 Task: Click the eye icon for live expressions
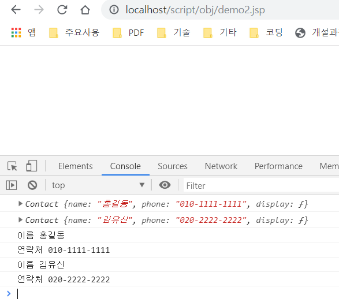165,185
